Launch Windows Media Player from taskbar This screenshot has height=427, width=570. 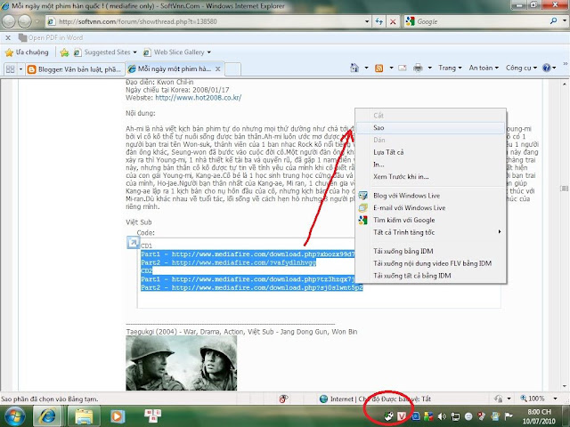tap(116, 415)
